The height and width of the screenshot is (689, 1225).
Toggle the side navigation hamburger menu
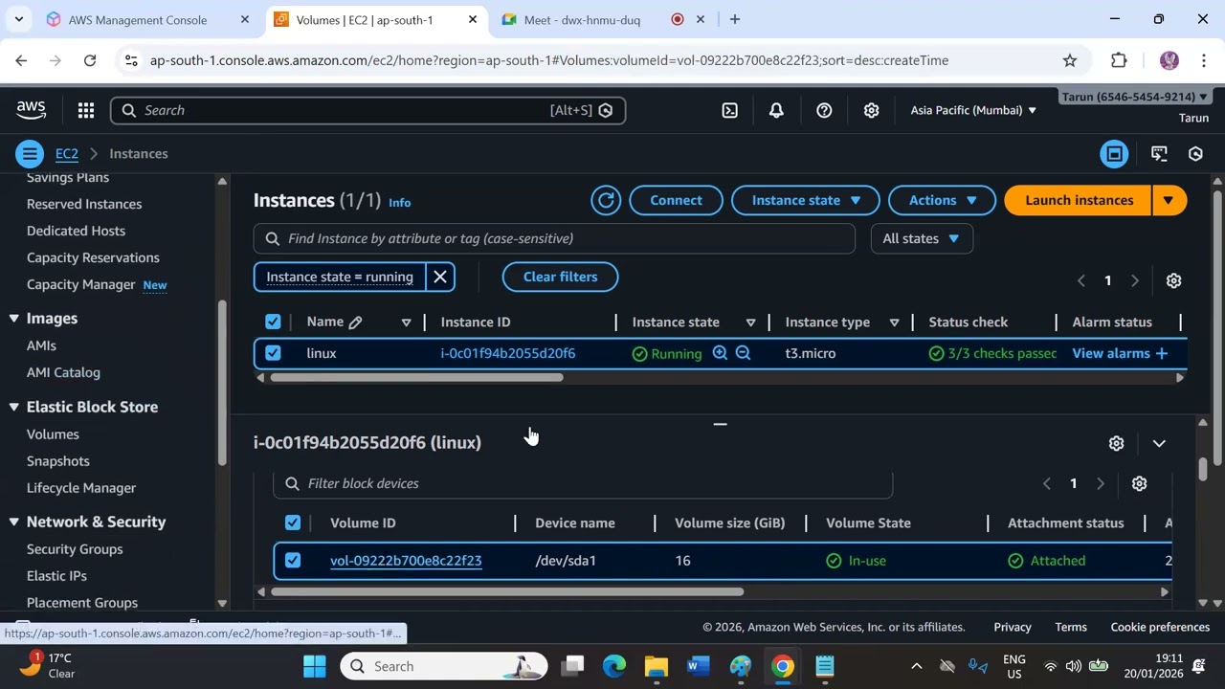point(30,154)
